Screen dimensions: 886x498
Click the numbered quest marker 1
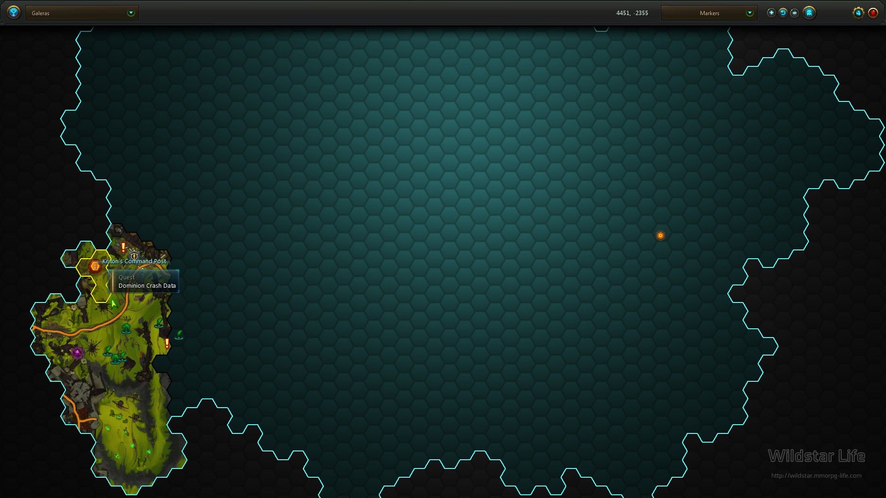[x=95, y=267]
